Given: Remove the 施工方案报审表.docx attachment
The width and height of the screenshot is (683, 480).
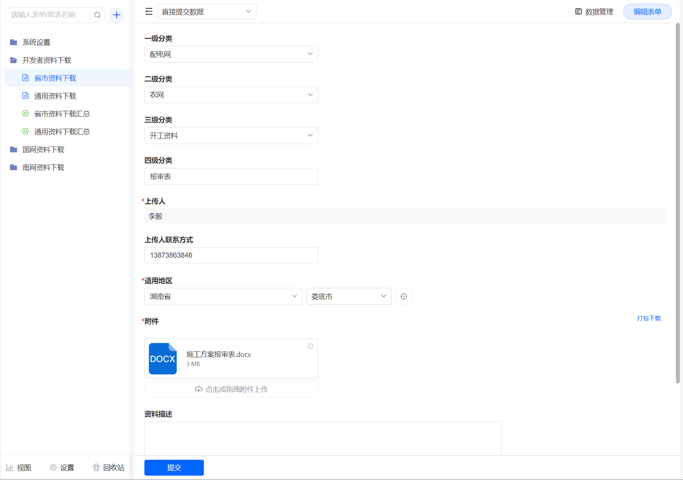Looking at the screenshot, I should [311, 346].
